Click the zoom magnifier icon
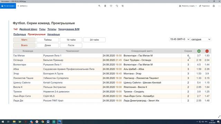 [99, 6]
